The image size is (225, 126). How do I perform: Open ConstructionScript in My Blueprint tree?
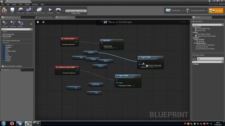tap(11, 41)
